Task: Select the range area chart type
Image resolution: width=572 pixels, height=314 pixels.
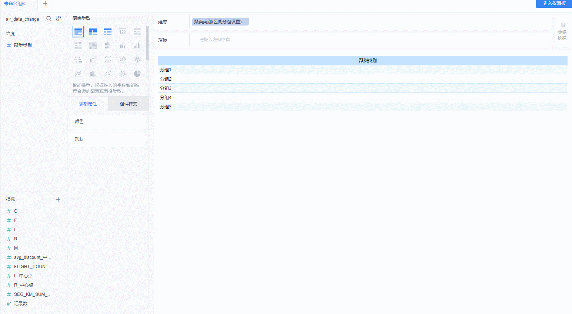Action: tap(78, 74)
